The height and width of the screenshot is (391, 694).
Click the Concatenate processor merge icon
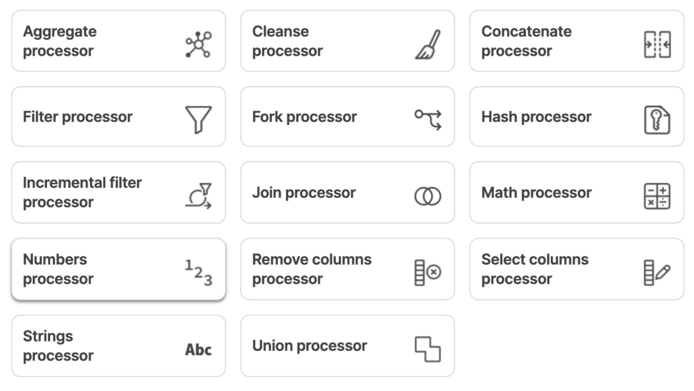pyautogui.click(x=657, y=44)
